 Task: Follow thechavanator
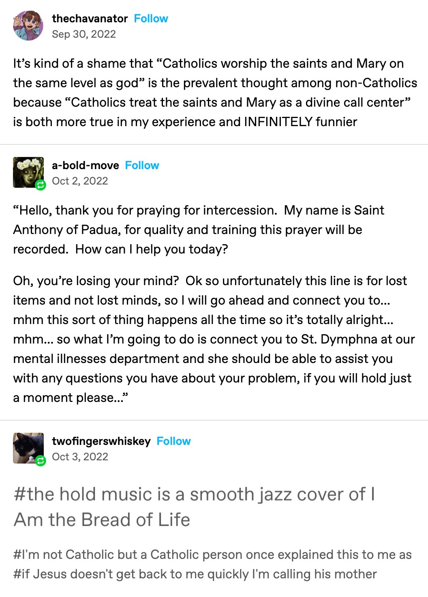[x=151, y=19]
